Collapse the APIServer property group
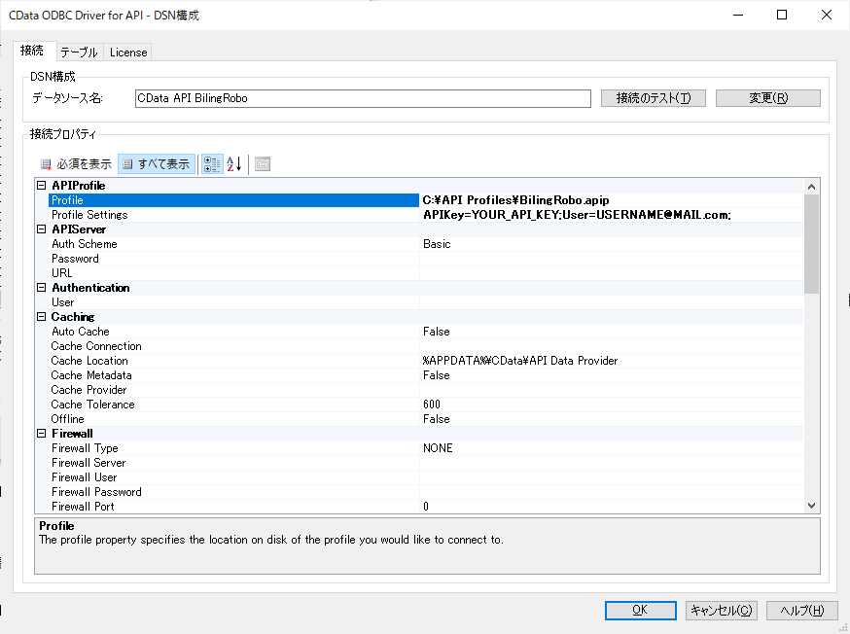Viewport: 850px width, 634px height. (42, 229)
